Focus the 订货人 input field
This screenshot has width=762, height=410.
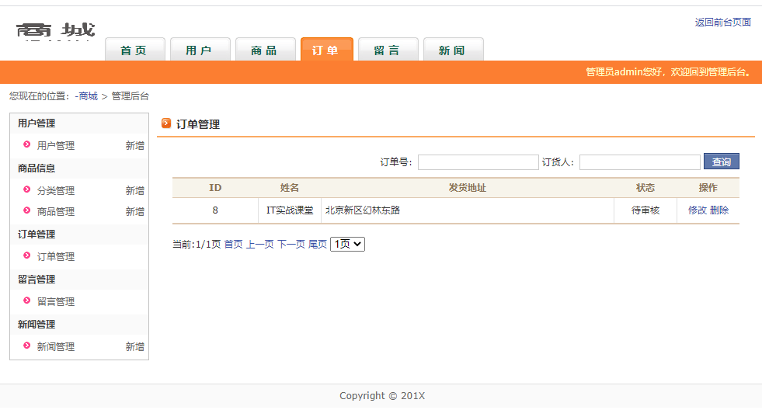[x=639, y=162]
